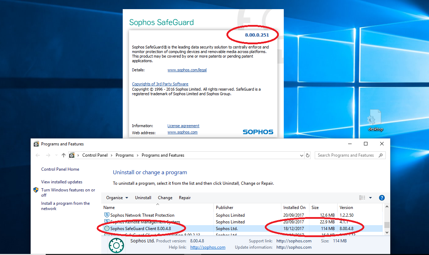The image size is (429, 255).
Task: Open View installed updates link
Action: (x=62, y=182)
